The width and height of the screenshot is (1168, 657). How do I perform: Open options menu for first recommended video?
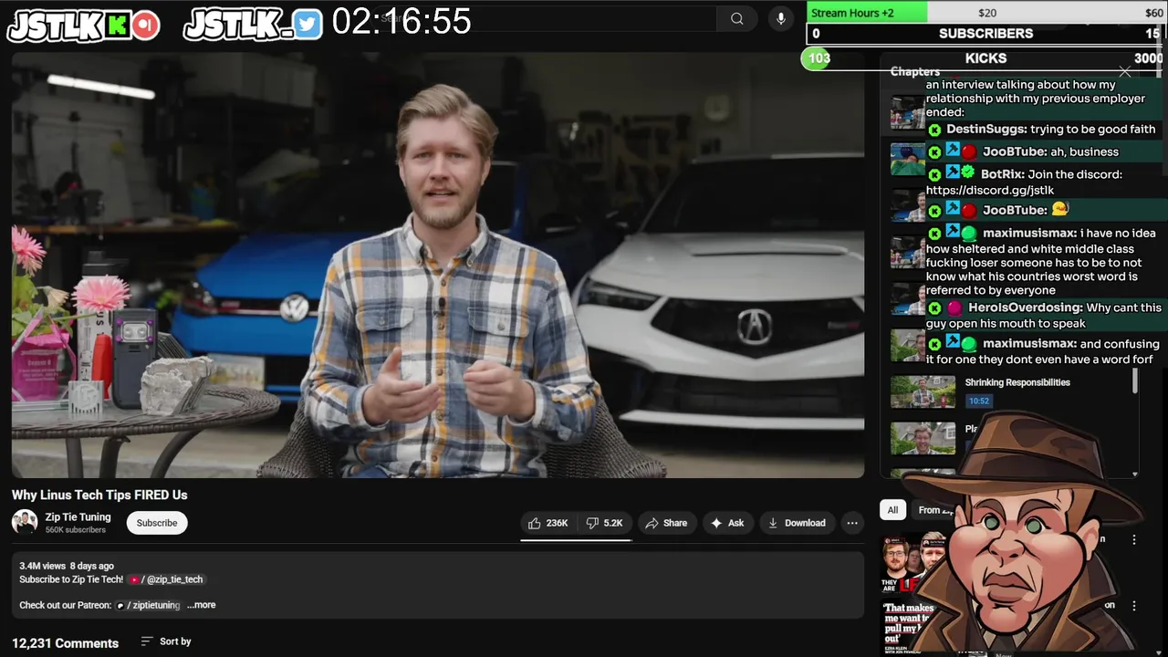coord(1134,539)
